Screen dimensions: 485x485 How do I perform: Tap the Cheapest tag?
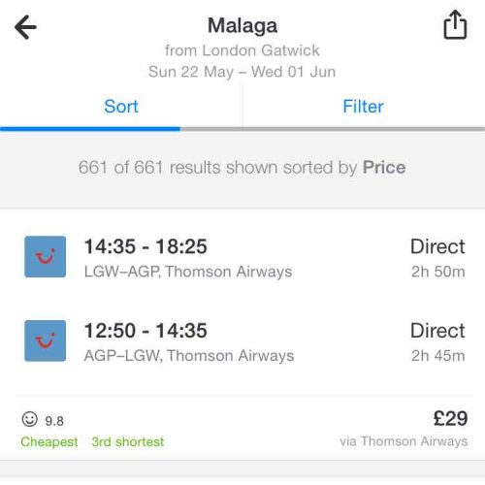coord(49,441)
